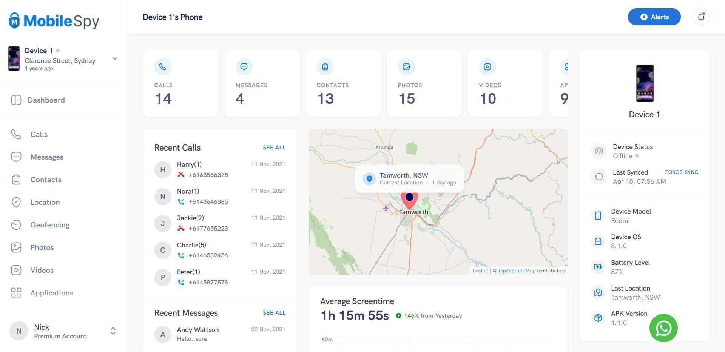
Task: Open SEE ALL for Recent Calls
Action: pyautogui.click(x=274, y=148)
